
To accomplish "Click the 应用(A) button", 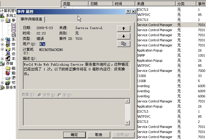I will [x=123, y=135].
